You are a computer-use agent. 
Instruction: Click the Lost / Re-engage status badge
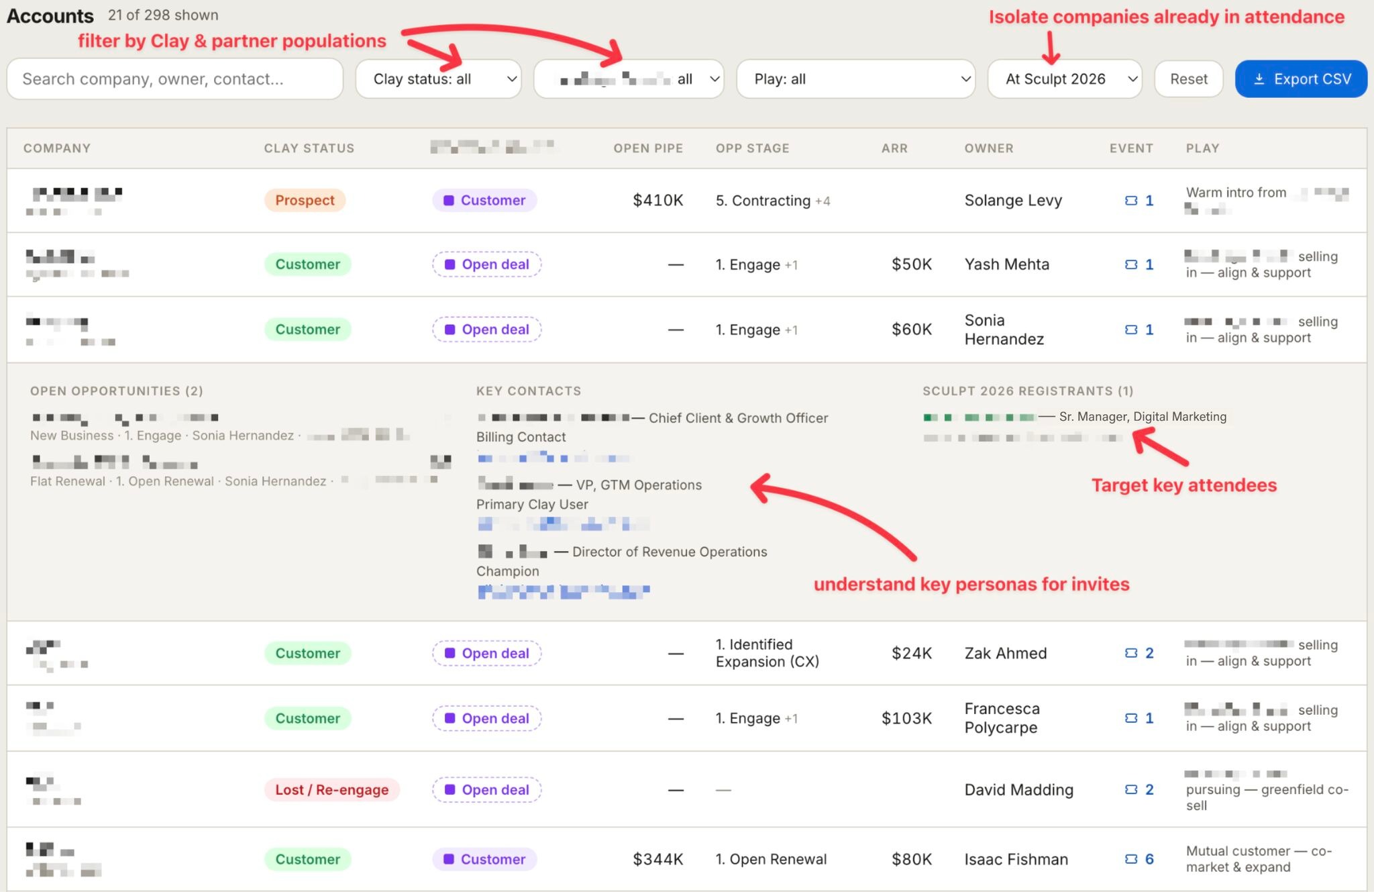331,790
